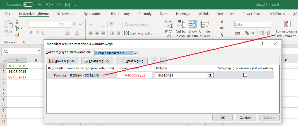Screen dimensions: 298x126
Task: Click the section sign § icon
Action: tap(222, 34)
